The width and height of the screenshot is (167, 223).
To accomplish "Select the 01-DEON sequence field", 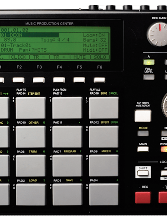I will click(x=30, y=35).
